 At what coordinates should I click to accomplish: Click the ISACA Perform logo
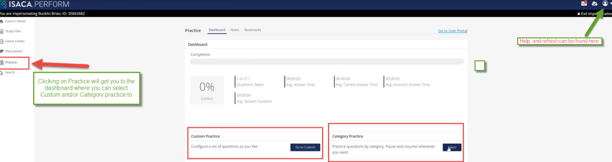pos(35,4)
